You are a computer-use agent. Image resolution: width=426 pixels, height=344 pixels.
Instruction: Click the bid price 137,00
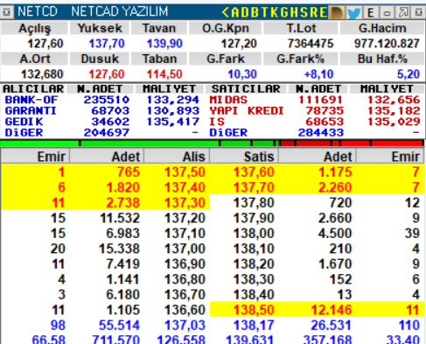tap(185, 249)
